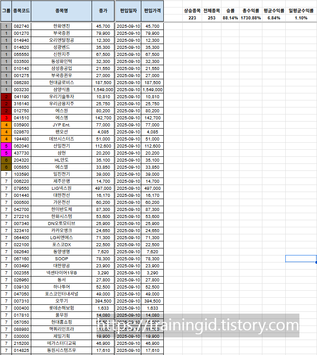Select the 종목명 column header

[61, 11]
